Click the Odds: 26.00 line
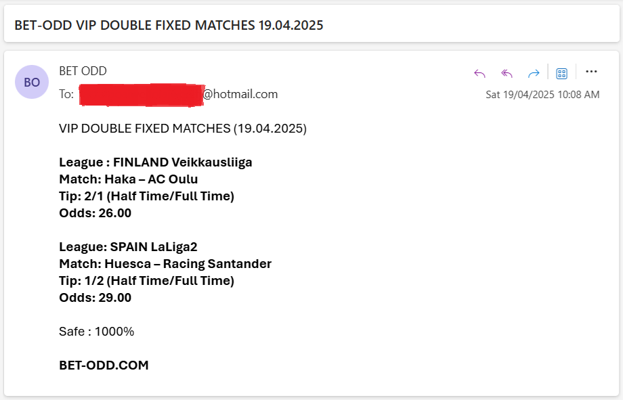This screenshot has height=400, width=625. click(x=95, y=213)
